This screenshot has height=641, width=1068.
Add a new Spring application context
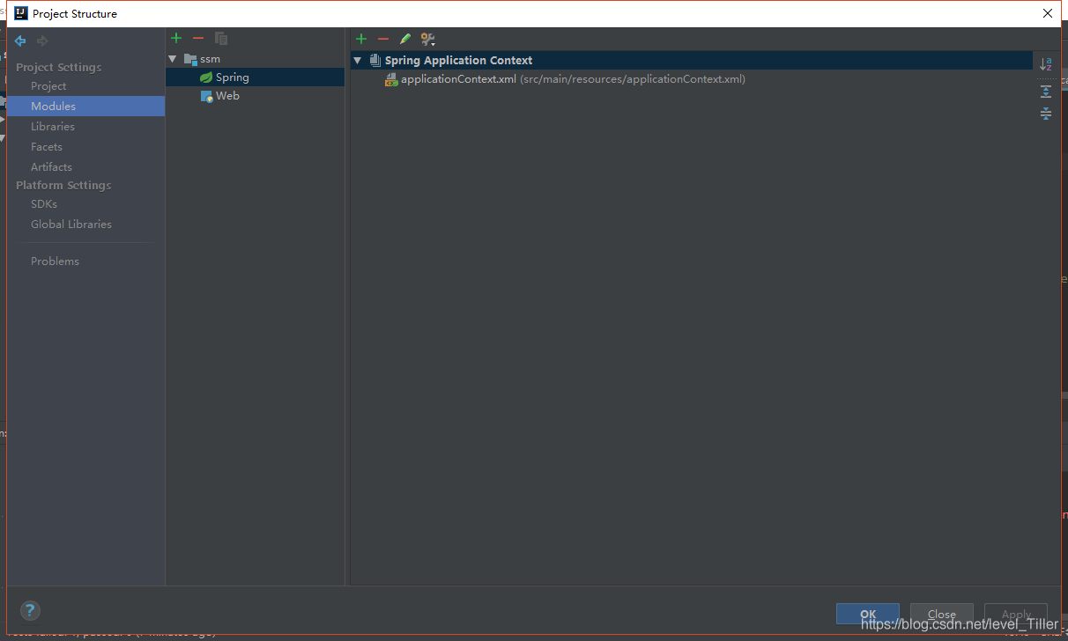coord(360,39)
